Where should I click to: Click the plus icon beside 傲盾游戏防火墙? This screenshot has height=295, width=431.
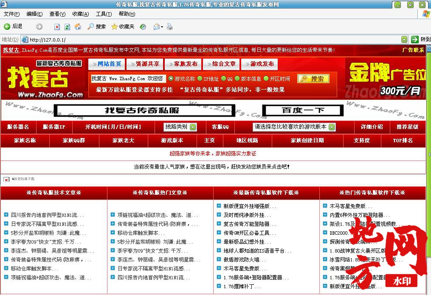pos(219,259)
